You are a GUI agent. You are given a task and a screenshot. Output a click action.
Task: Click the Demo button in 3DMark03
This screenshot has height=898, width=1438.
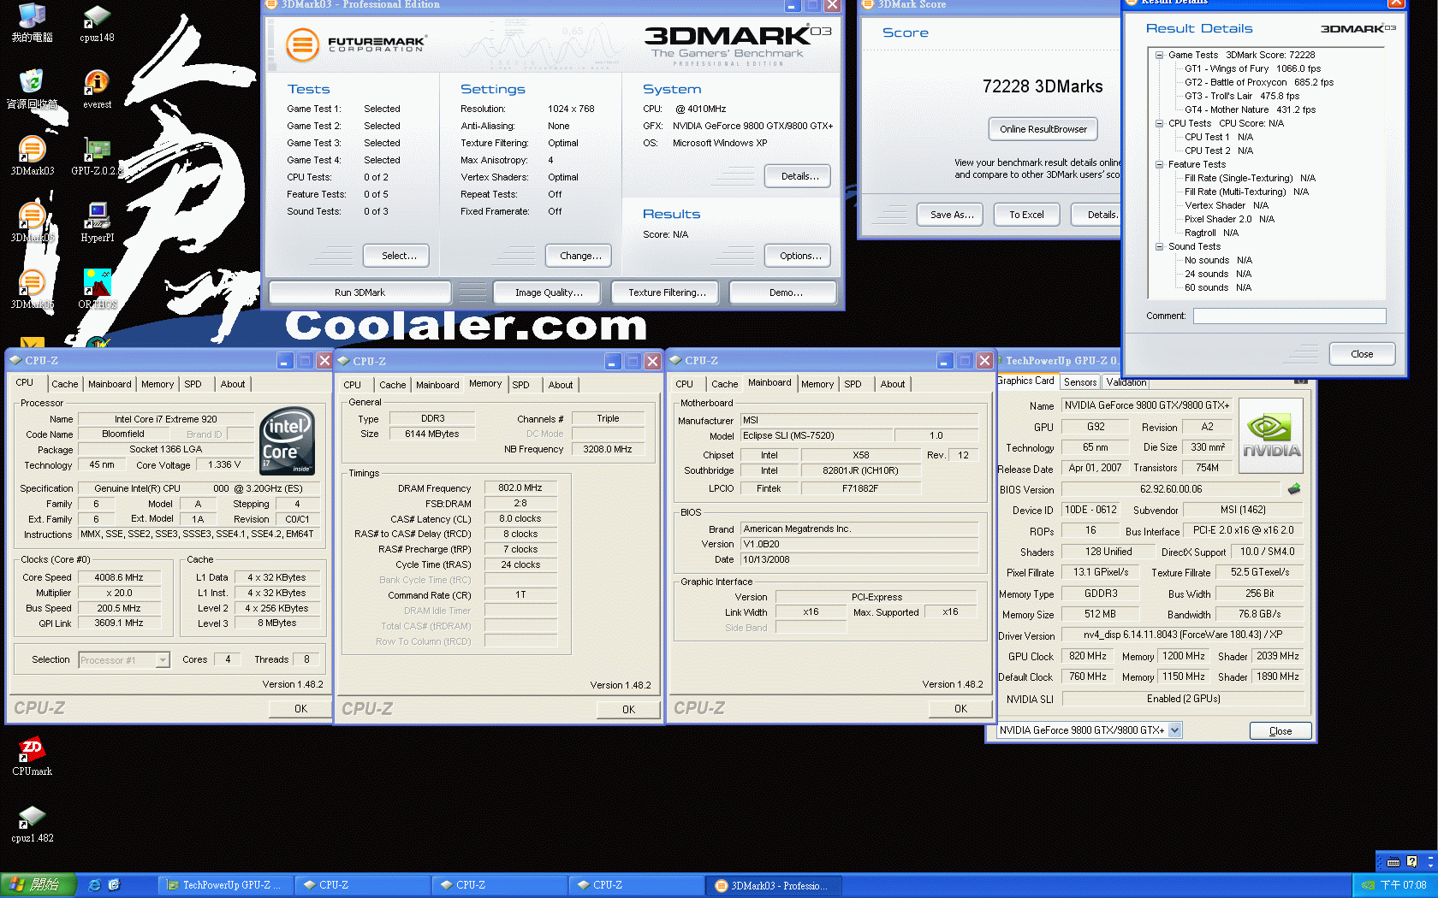click(784, 292)
